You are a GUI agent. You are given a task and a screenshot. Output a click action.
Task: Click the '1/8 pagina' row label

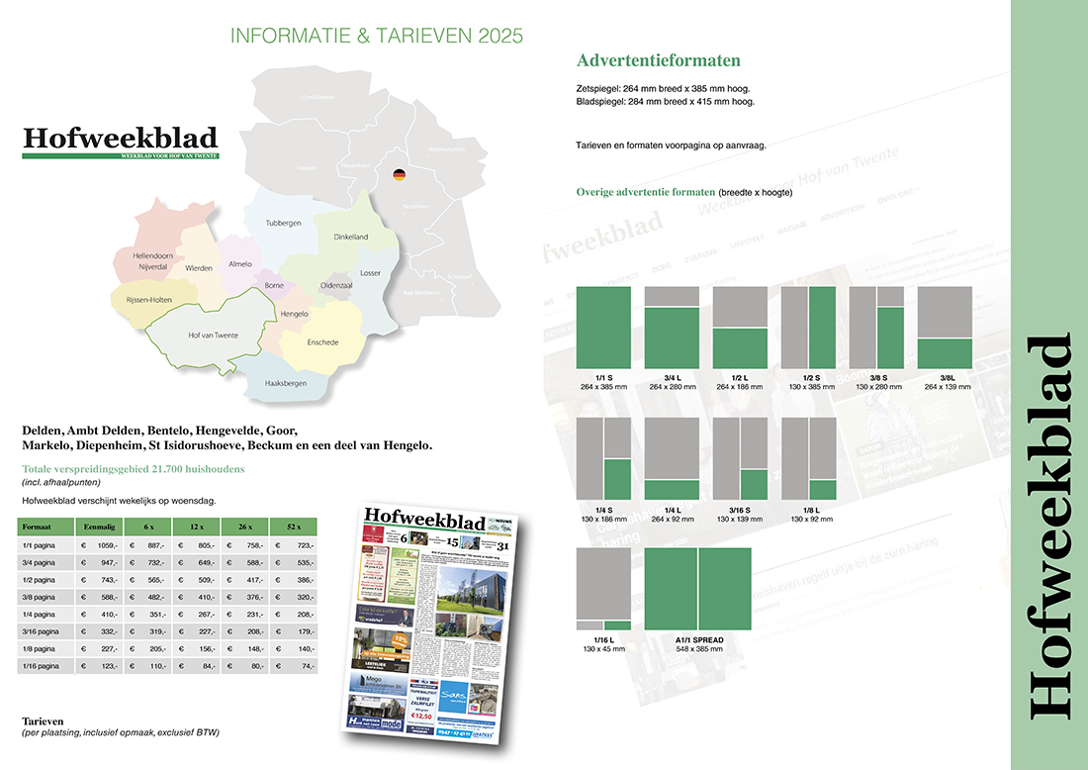click(x=39, y=648)
